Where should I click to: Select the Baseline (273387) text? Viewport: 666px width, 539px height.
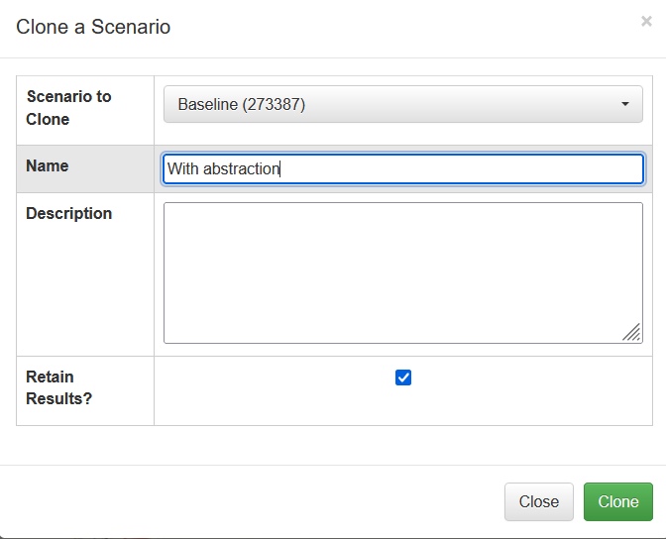[x=241, y=104]
